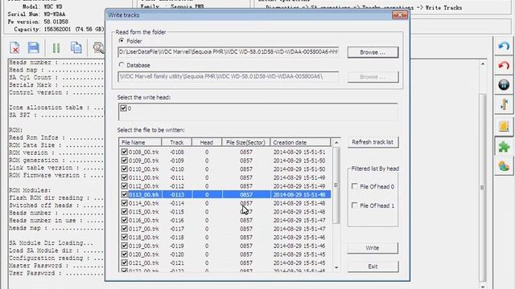Click creation date 2014-08-29 15-51-51 cell

(x=299, y=152)
